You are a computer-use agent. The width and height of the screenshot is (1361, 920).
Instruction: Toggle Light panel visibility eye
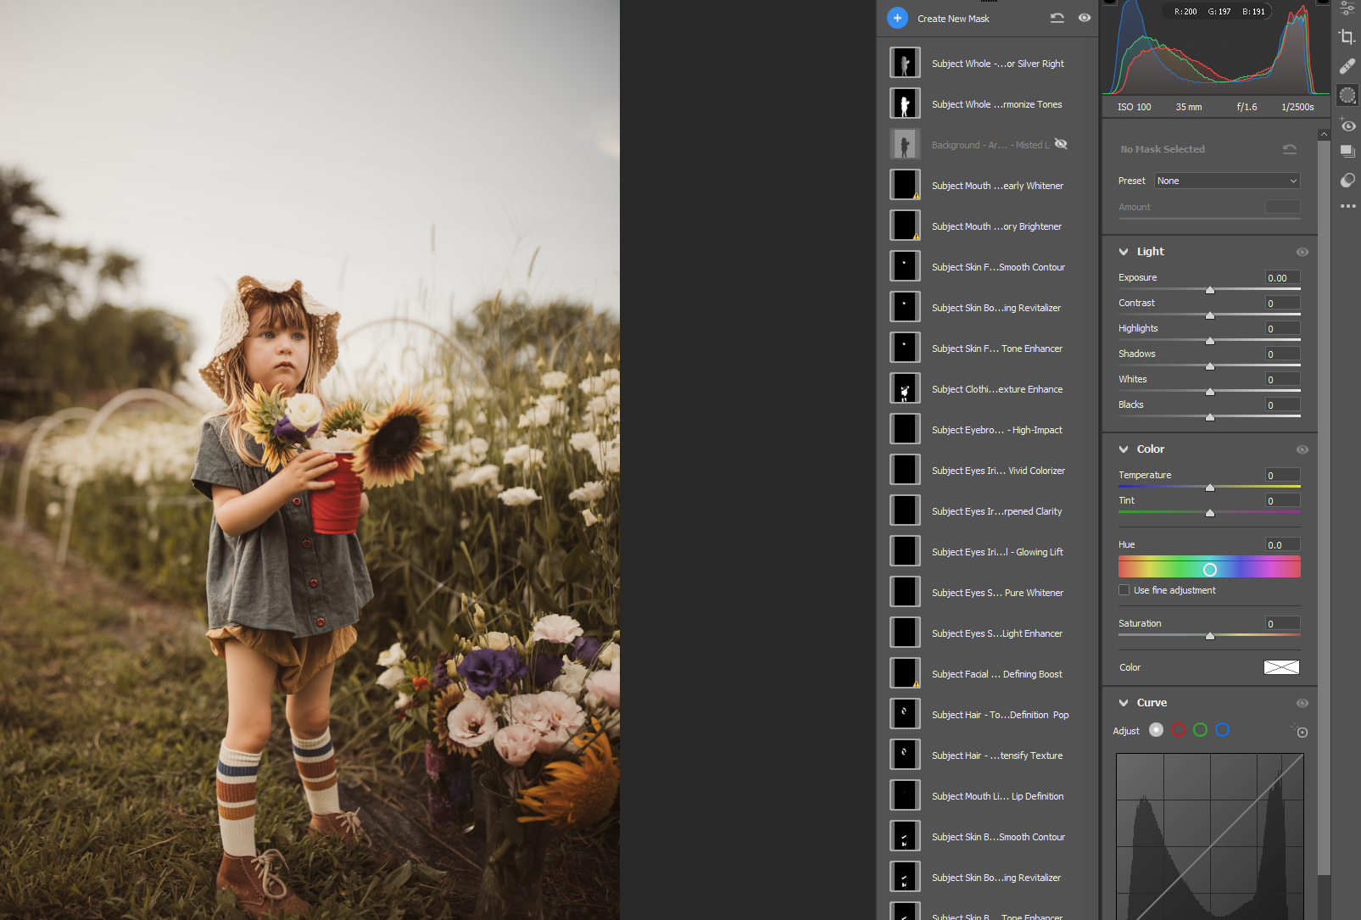click(1302, 252)
